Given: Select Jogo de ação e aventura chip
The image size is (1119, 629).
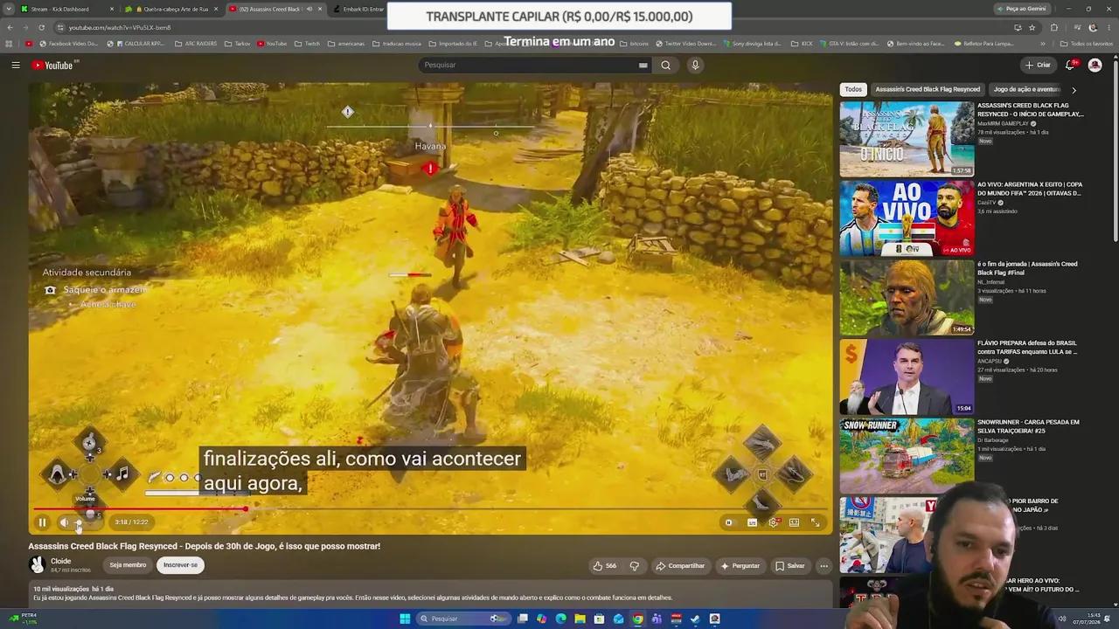Looking at the screenshot, I should point(1026,89).
